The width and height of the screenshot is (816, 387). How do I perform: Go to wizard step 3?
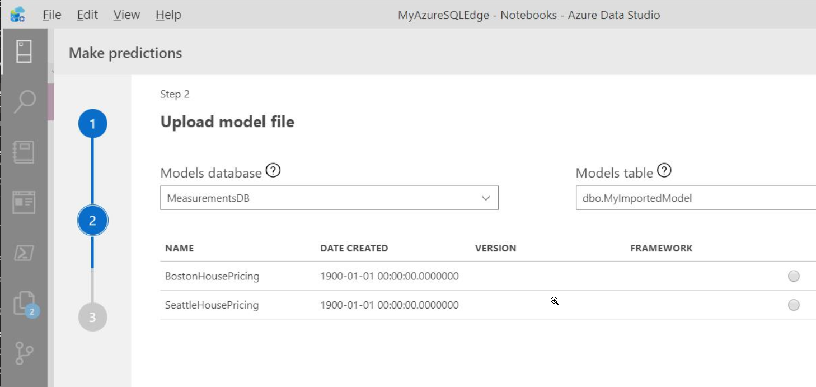click(x=92, y=318)
